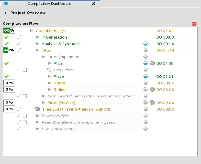The width and height of the screenshot is (201, 164).
Task: Toggle the Assembler checkbox
Action: coord(25,122)
